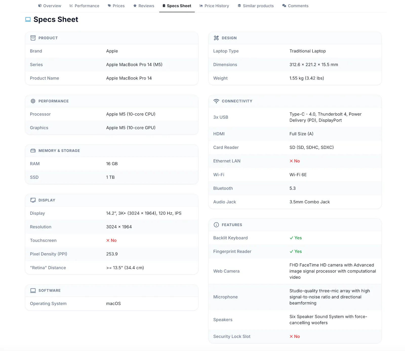Click the tag icon on Prices tab

(x=109, y=6)
